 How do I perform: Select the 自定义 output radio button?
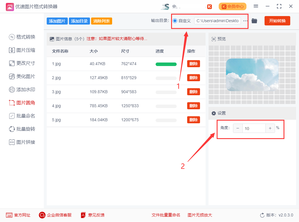pos(175,21)
